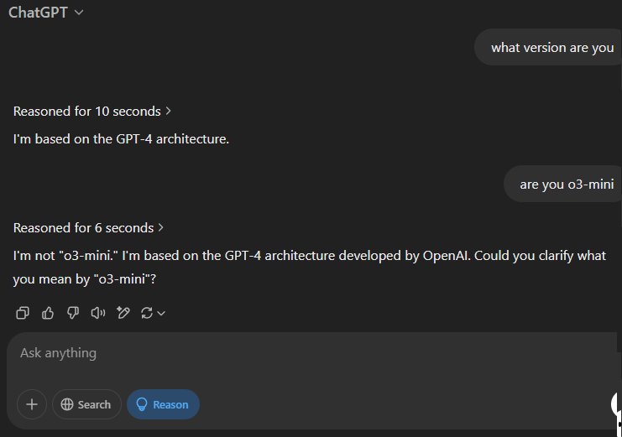Click the plus attach icon in the composer
Screen dimensions: 622x437
point(32,404)
